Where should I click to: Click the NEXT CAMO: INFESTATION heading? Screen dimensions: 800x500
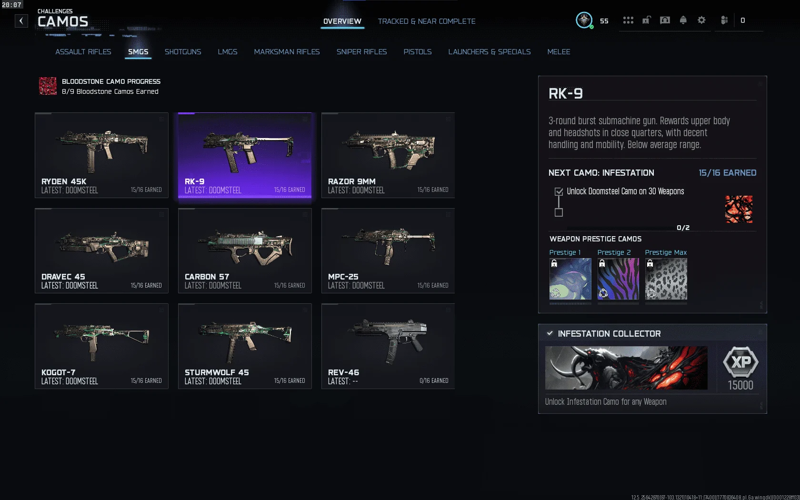[601, 173]
